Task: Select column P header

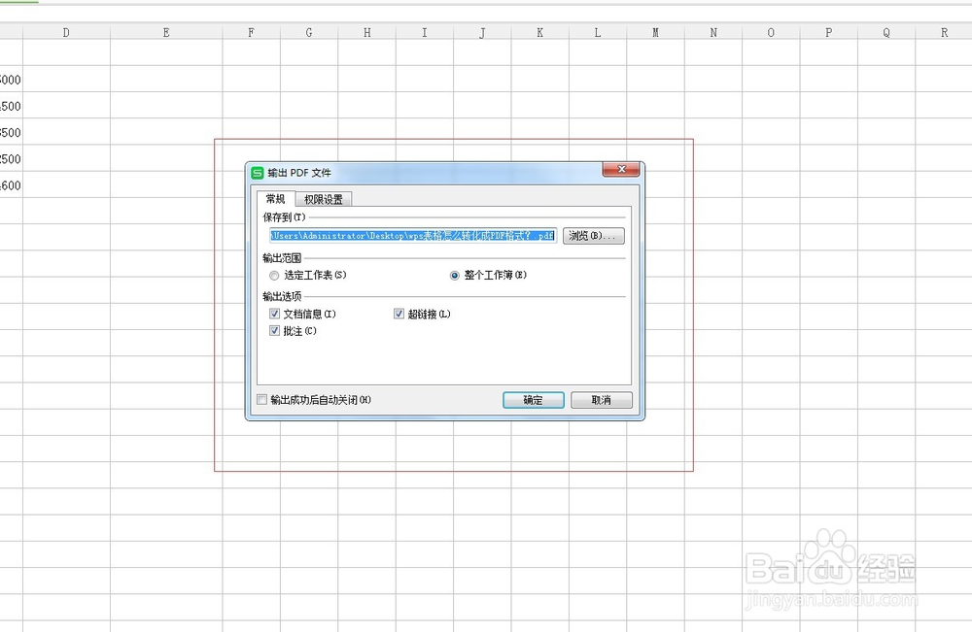Action: tap(829, 33)
